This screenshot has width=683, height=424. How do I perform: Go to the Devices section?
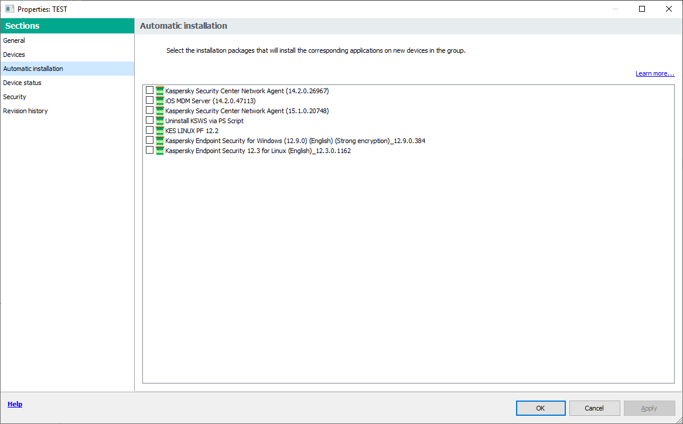(x=67, y=55)
